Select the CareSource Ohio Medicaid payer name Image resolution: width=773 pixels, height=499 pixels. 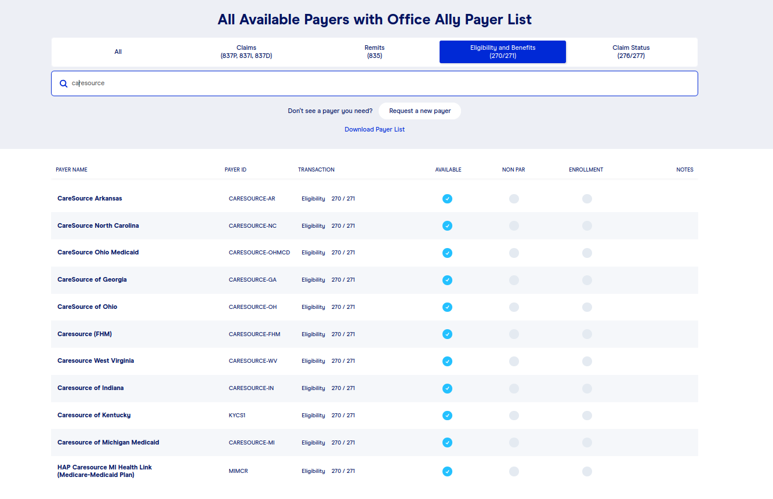click(98, 253)
